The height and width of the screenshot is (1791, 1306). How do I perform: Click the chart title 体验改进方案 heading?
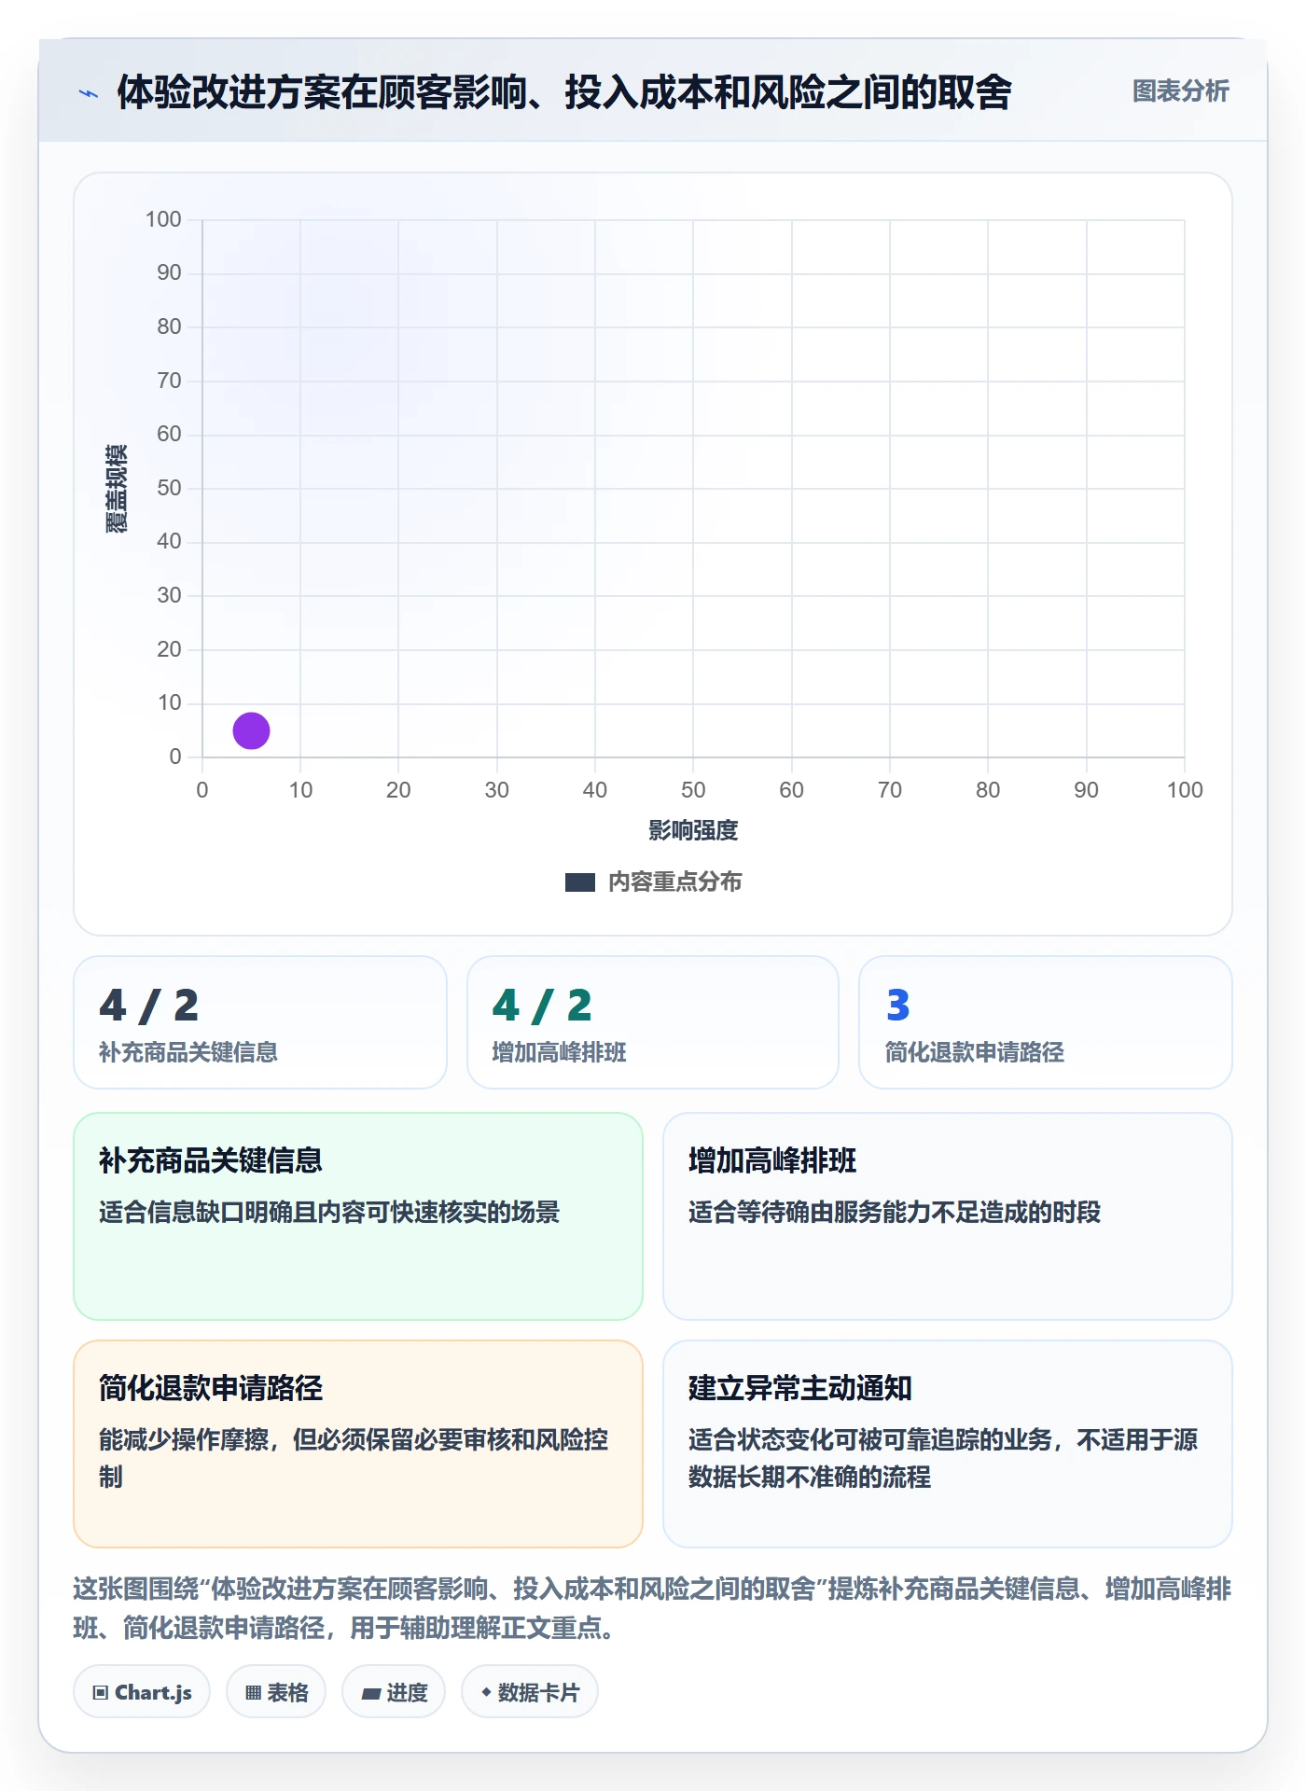(x=563, y=92)
